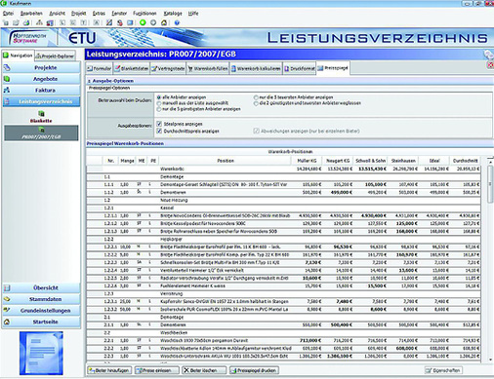Click the scrollbar down arrow
Screen dimensions: 494x379
pyautogui.click(x=490, y=360)
